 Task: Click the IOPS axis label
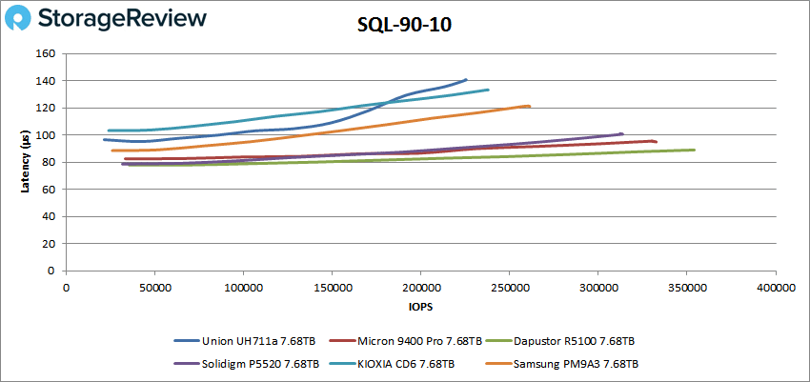[x=421, y=307]
